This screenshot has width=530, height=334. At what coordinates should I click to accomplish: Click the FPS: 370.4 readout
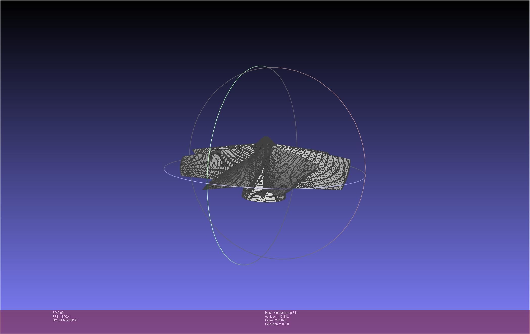[x=61, y=317]
